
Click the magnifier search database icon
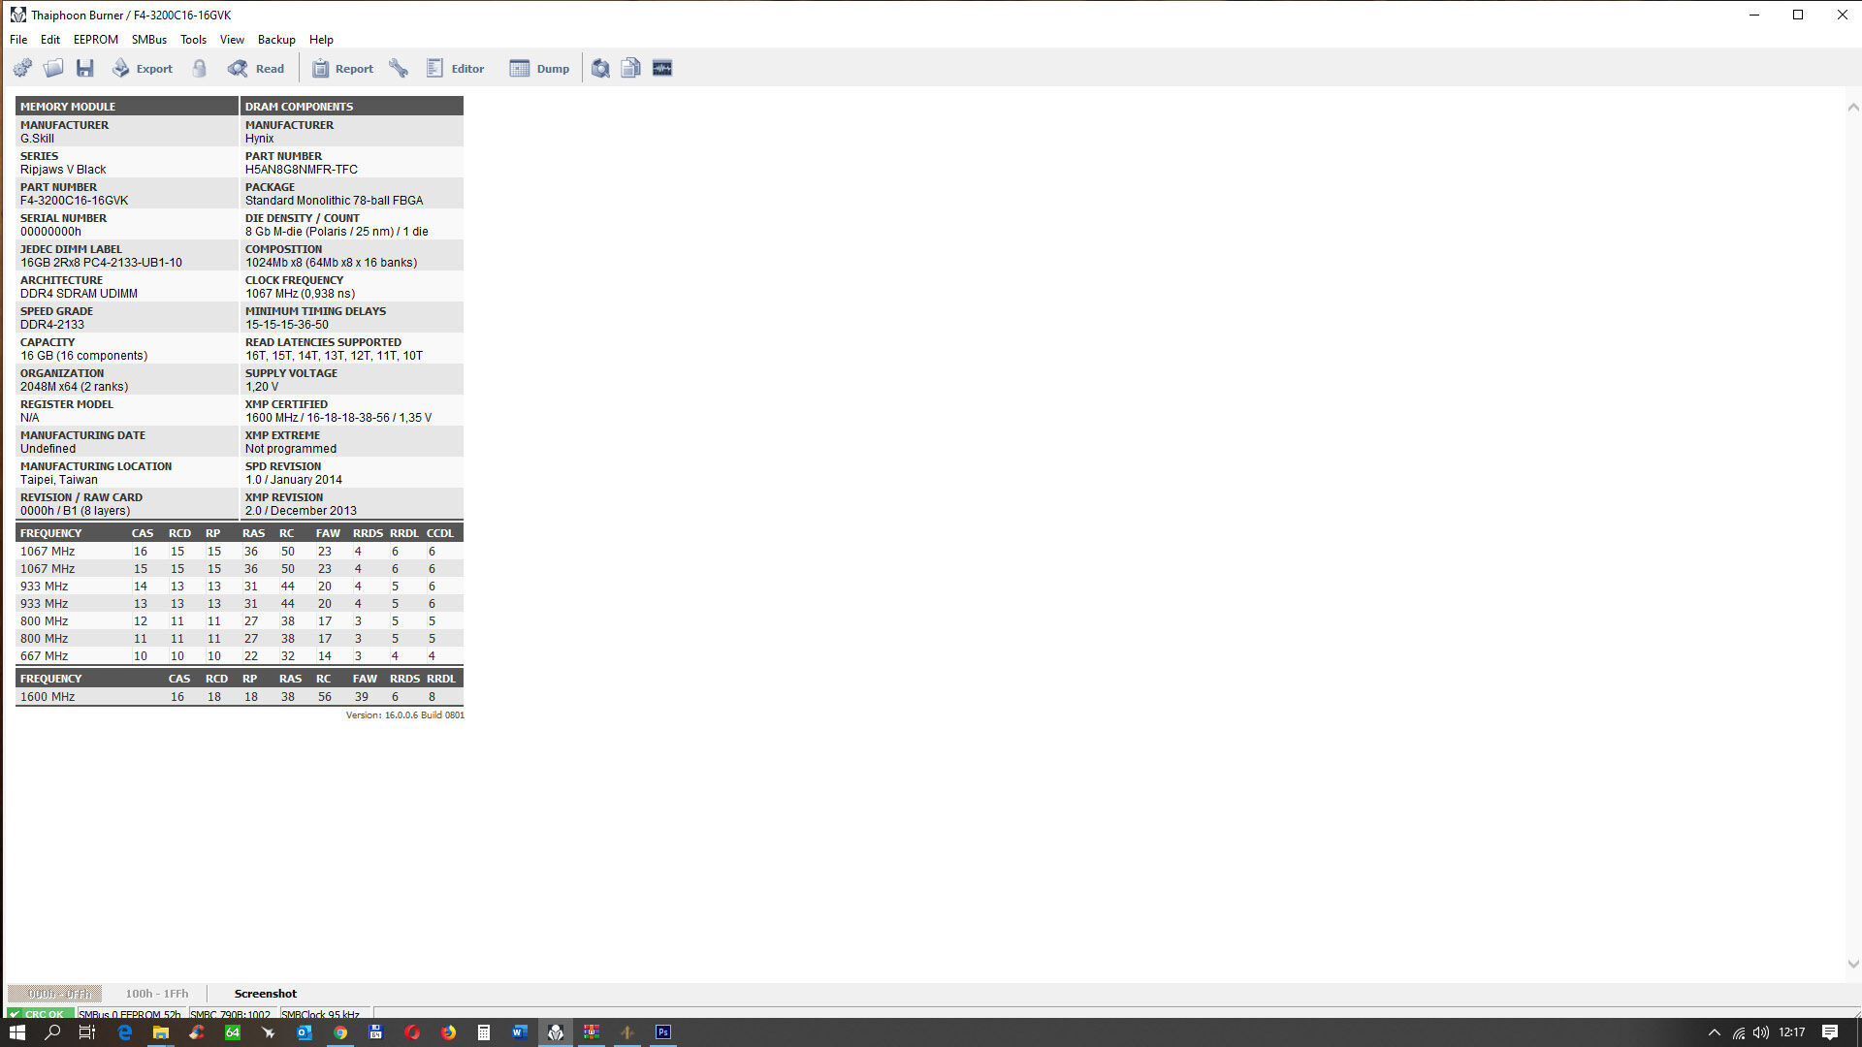(x=600, y=68)
